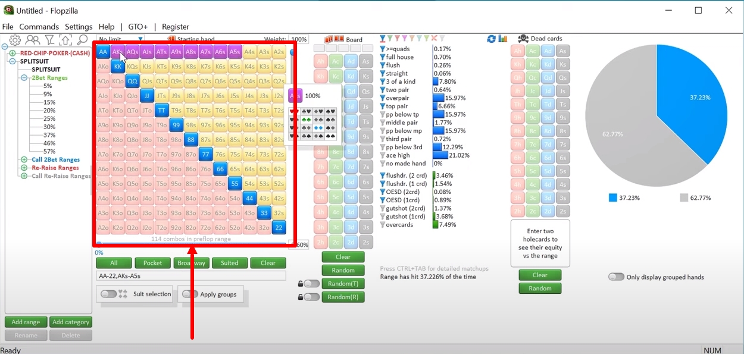This screenshot has width=744, height=354.
Task: Click the Add range button
Action: pyautogui.click(x=26, y=322)
